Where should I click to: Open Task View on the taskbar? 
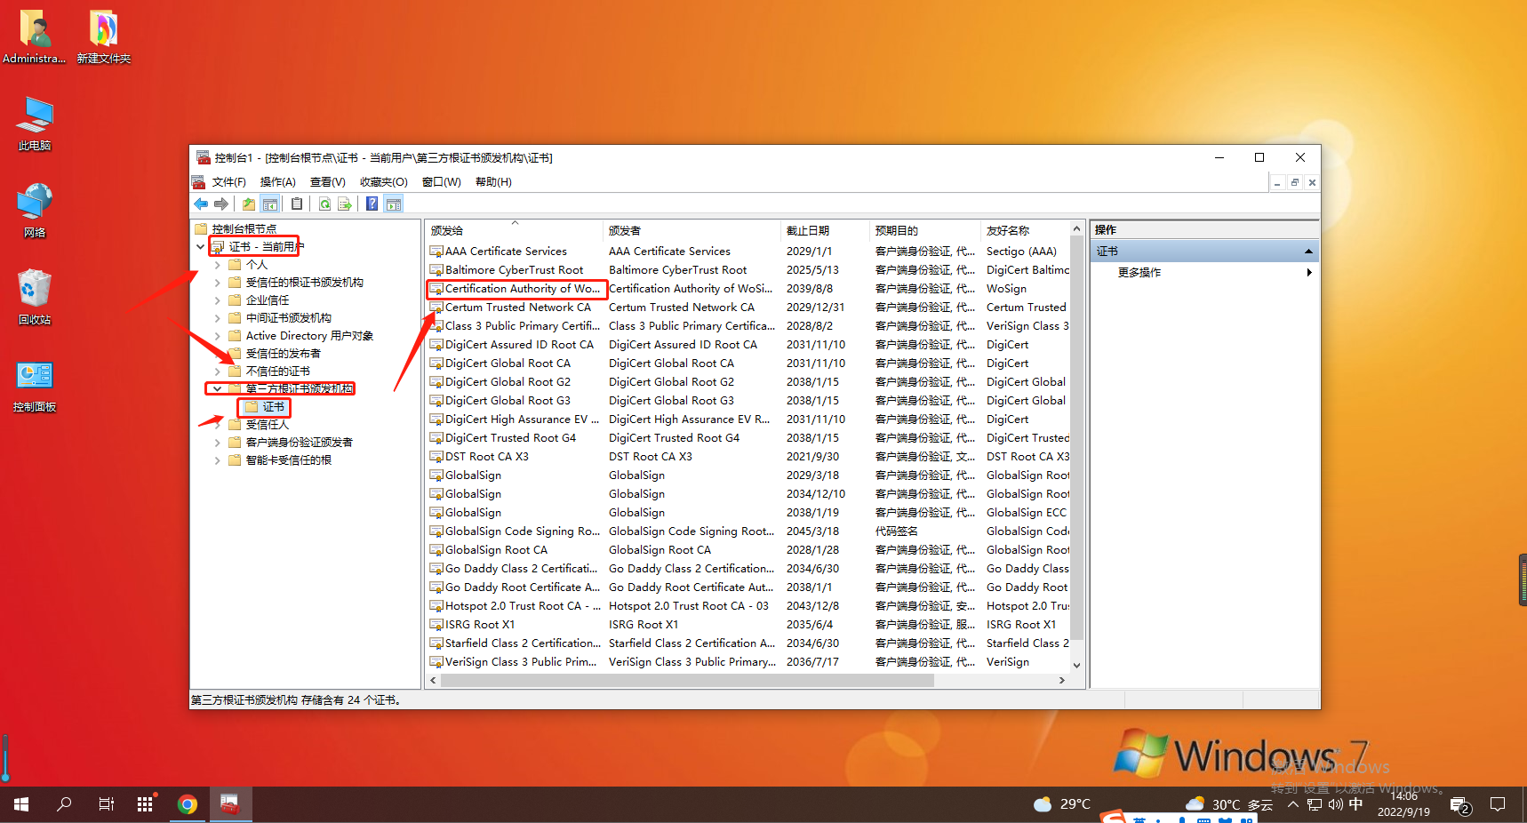tap(106, 804)
